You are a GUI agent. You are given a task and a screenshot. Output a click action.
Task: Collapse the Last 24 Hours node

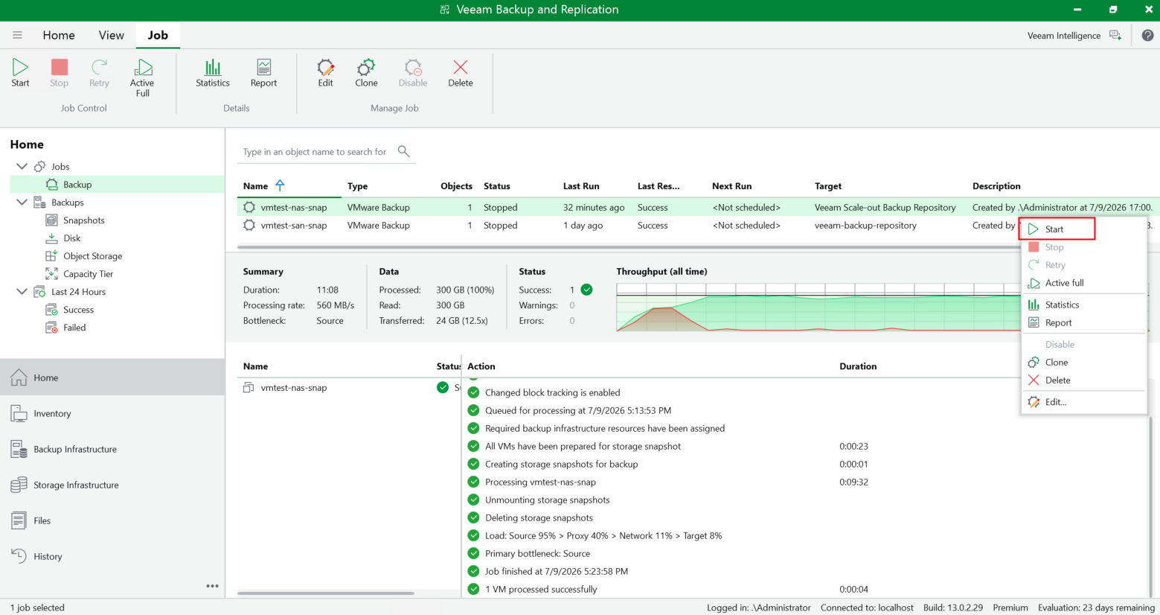tap(22, 292)
